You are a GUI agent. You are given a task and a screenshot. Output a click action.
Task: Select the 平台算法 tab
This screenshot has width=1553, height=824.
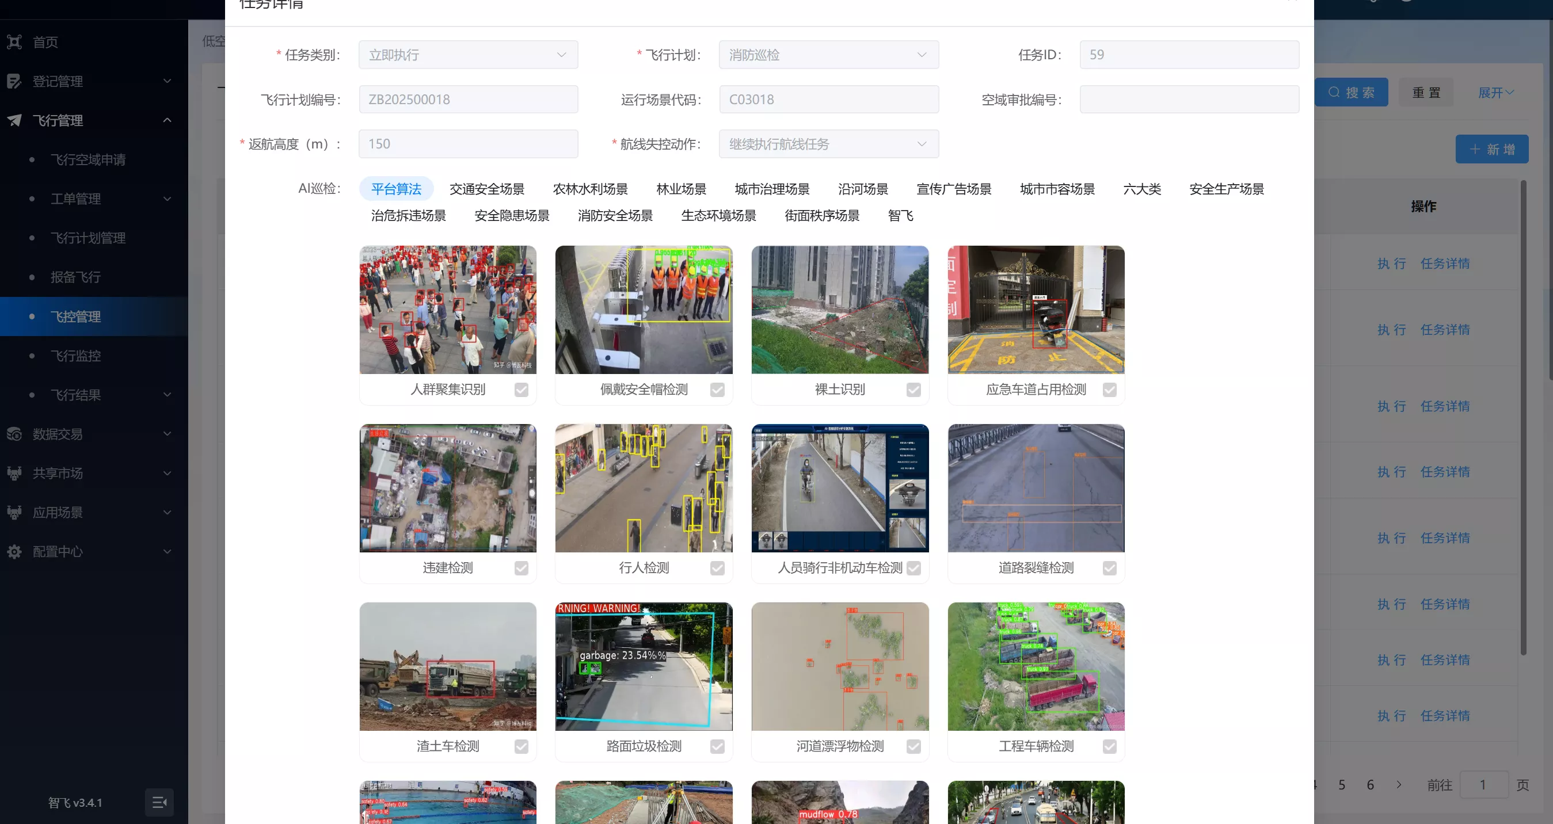(396, 189)
